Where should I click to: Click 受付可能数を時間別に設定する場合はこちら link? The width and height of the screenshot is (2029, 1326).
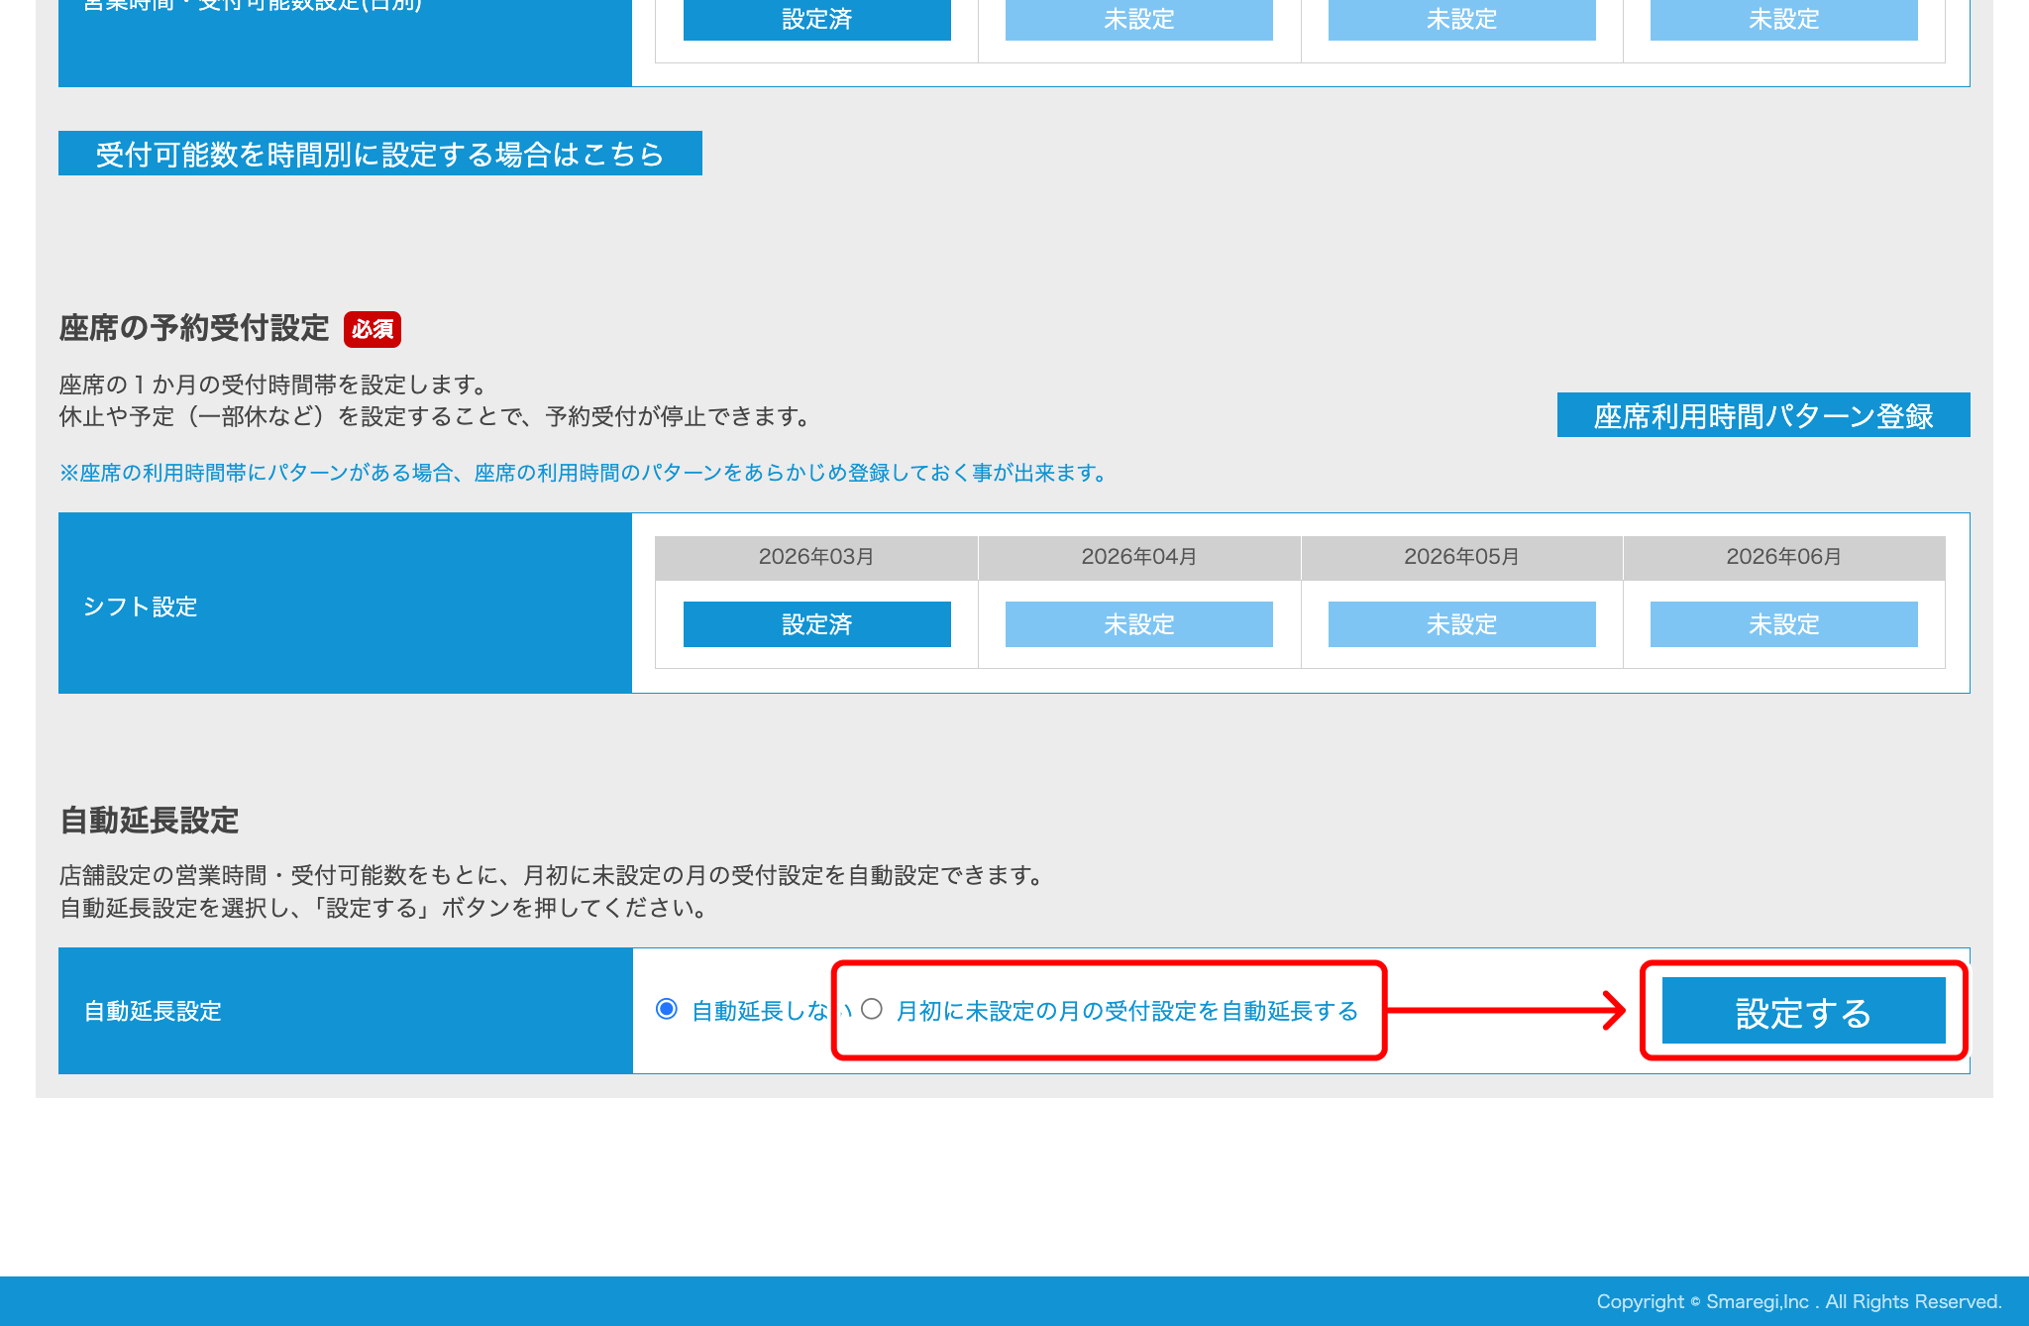click(379, 154)
